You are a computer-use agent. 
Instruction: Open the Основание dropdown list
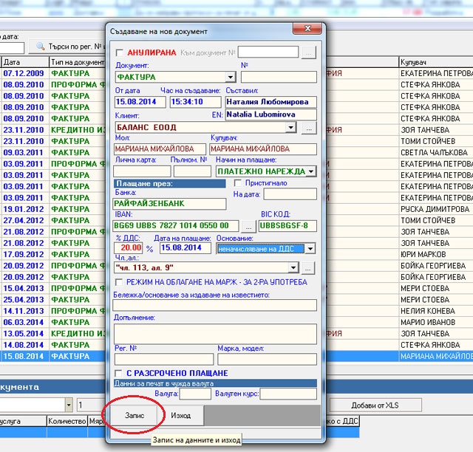point(310,249)
